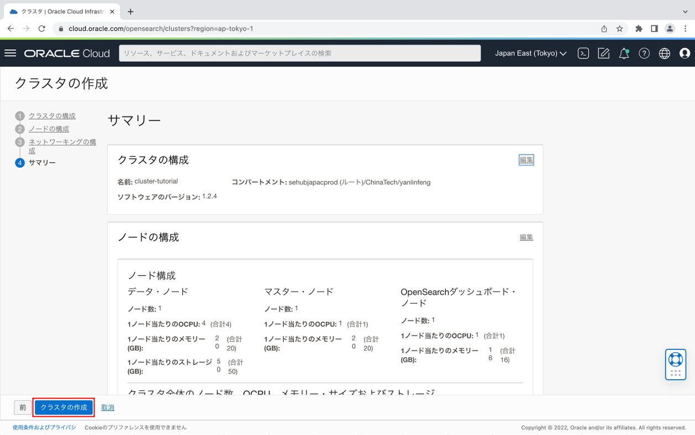This screenshot has width=695, height=435.
Task: Click the Oracle Cloud logo
Action: pyautogui.click(x=66, y=53)
